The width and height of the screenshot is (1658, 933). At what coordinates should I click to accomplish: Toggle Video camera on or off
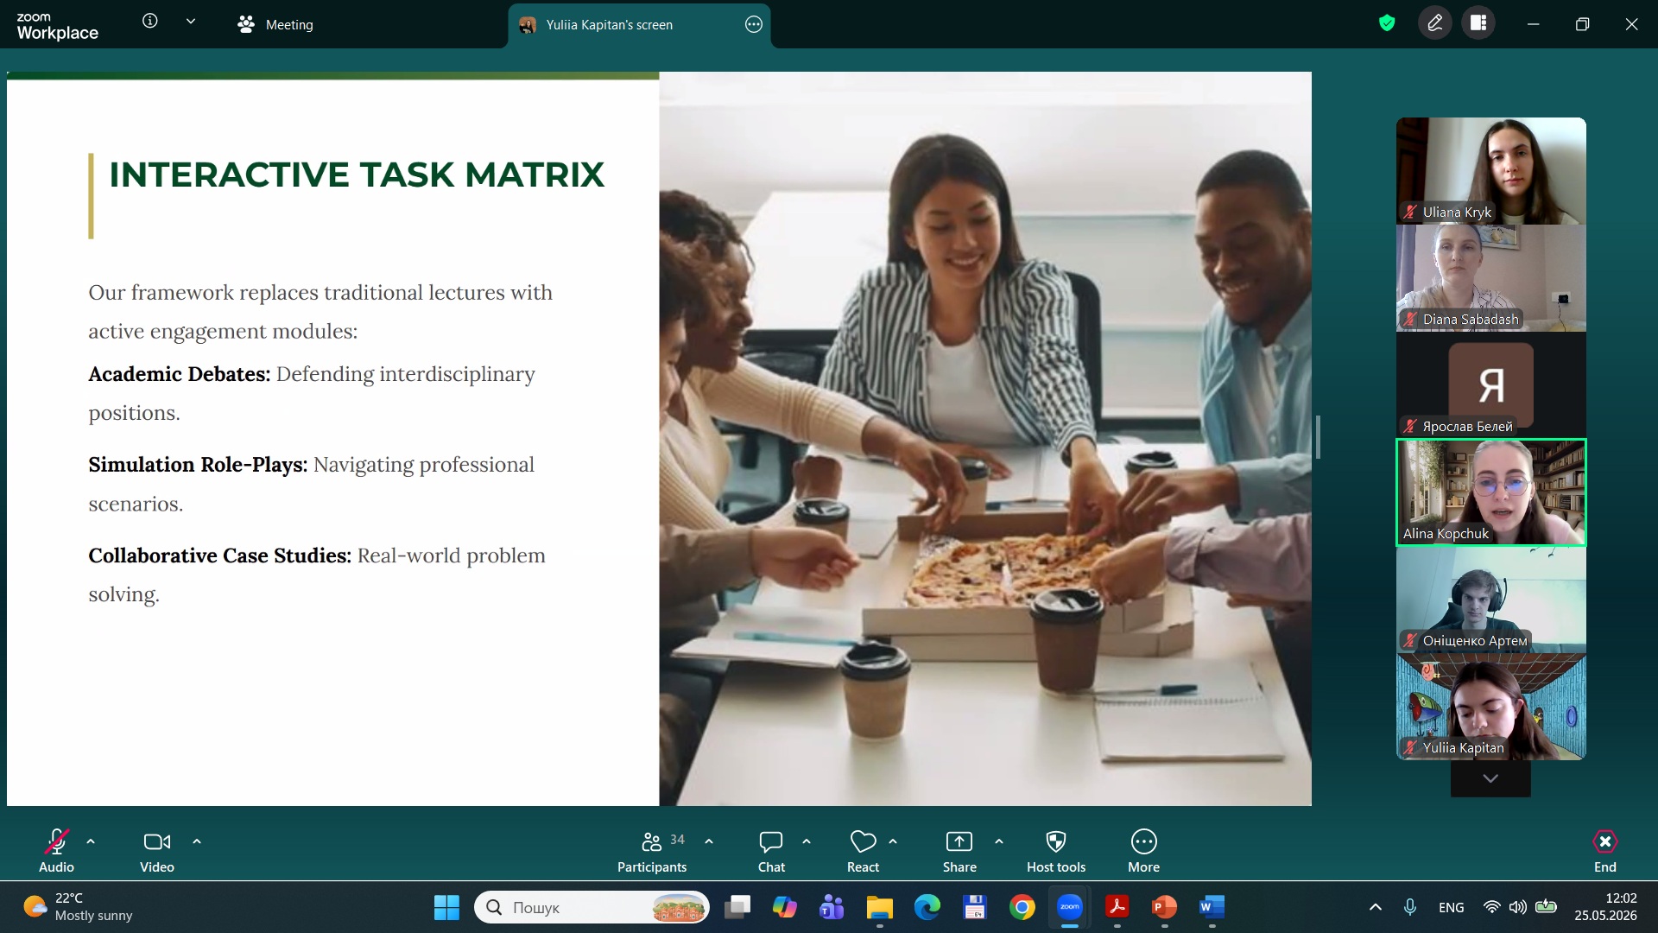157,851
